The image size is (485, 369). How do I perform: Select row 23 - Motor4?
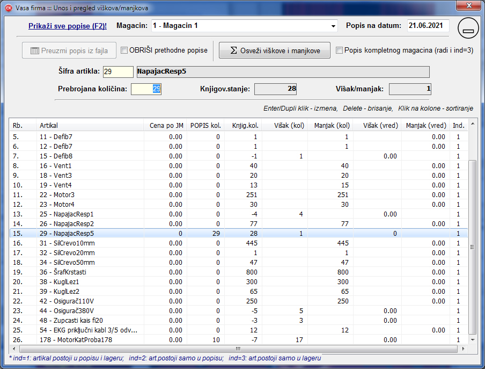[x=239, y=204]
